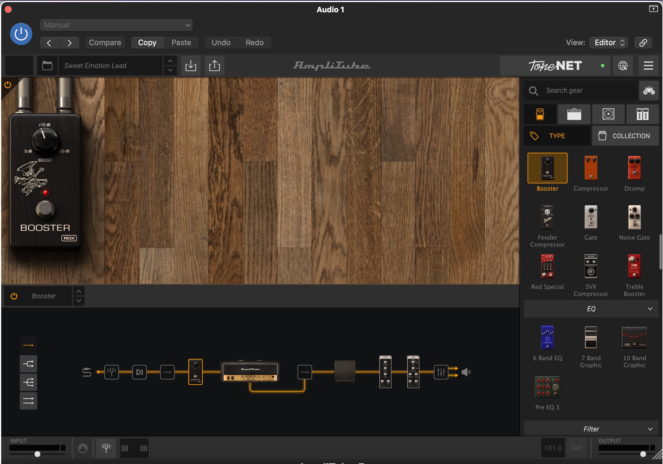Go to next preset arrow
The width and height of the screenshot is (663, 464).
click(x=69, y=43)
